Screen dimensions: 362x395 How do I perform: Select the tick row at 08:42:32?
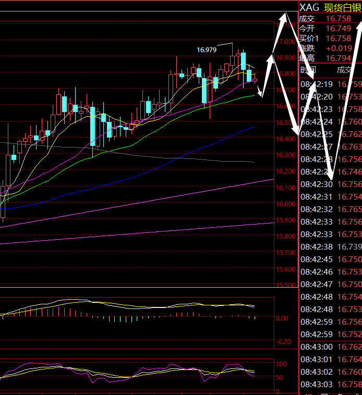pyautogui.click(x=331, y=209)
